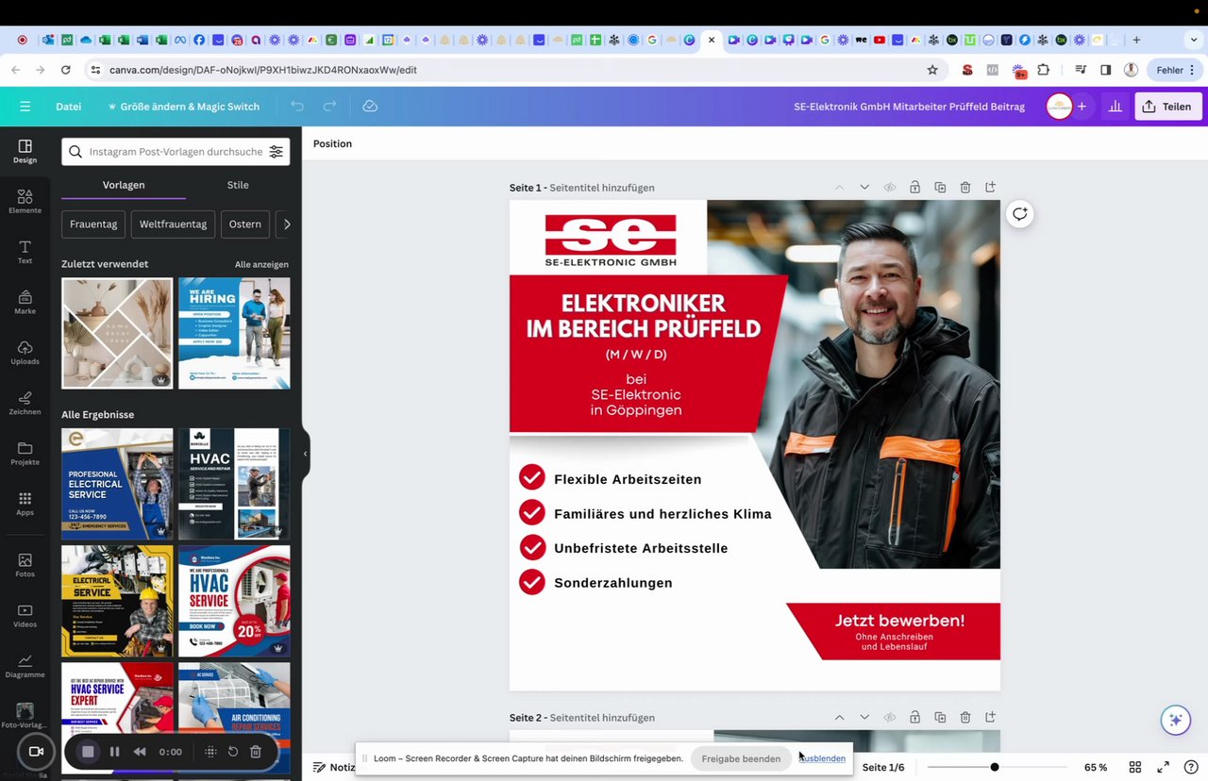
Task: Click the template search input field
Action: (176, 152)
